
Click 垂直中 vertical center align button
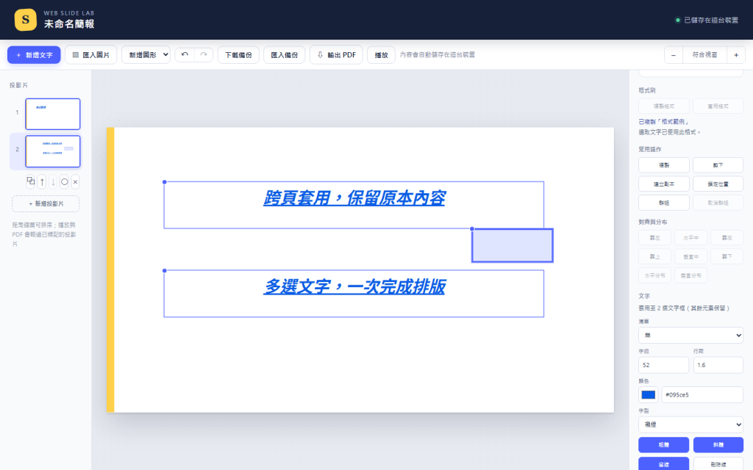(691, 256)
